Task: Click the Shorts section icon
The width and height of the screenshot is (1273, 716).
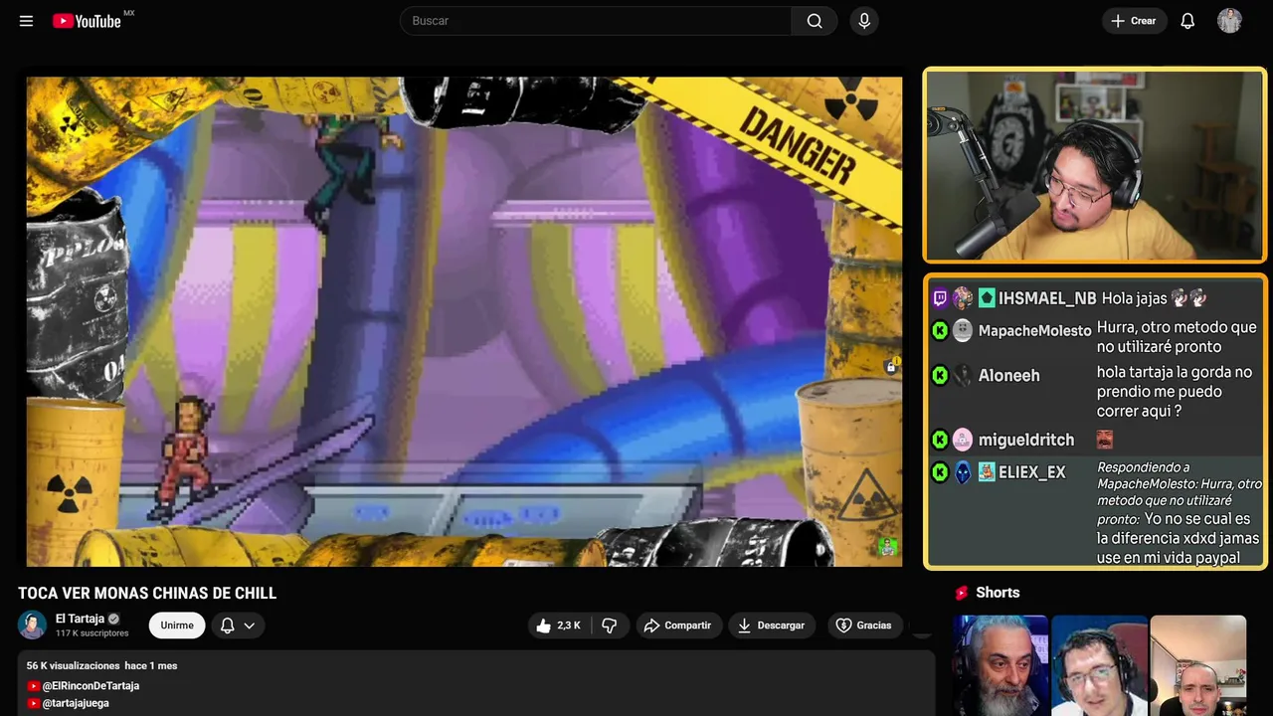Action: [961, 593]
